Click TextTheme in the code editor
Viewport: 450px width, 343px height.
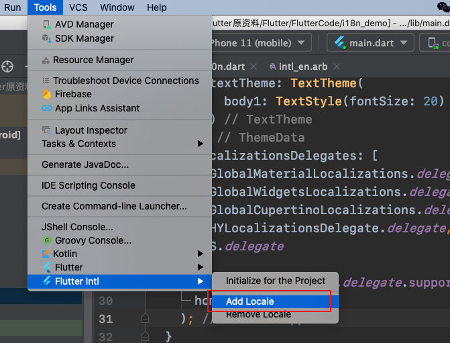[323, 83]
